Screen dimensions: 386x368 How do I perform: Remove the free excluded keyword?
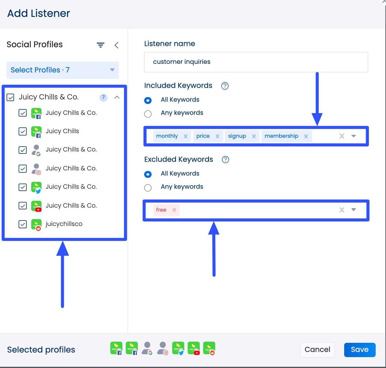[x=174, y=210]
